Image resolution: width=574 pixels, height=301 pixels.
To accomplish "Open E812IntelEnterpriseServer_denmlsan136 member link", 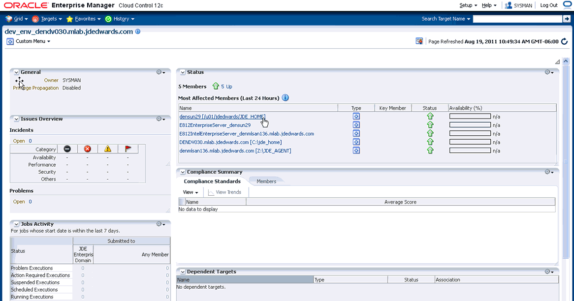I will click(x=247, y=134).
